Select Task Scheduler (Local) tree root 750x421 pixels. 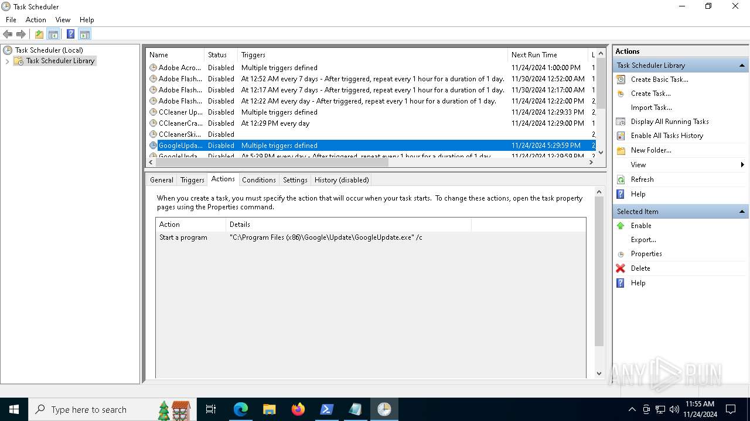point(49,50)
